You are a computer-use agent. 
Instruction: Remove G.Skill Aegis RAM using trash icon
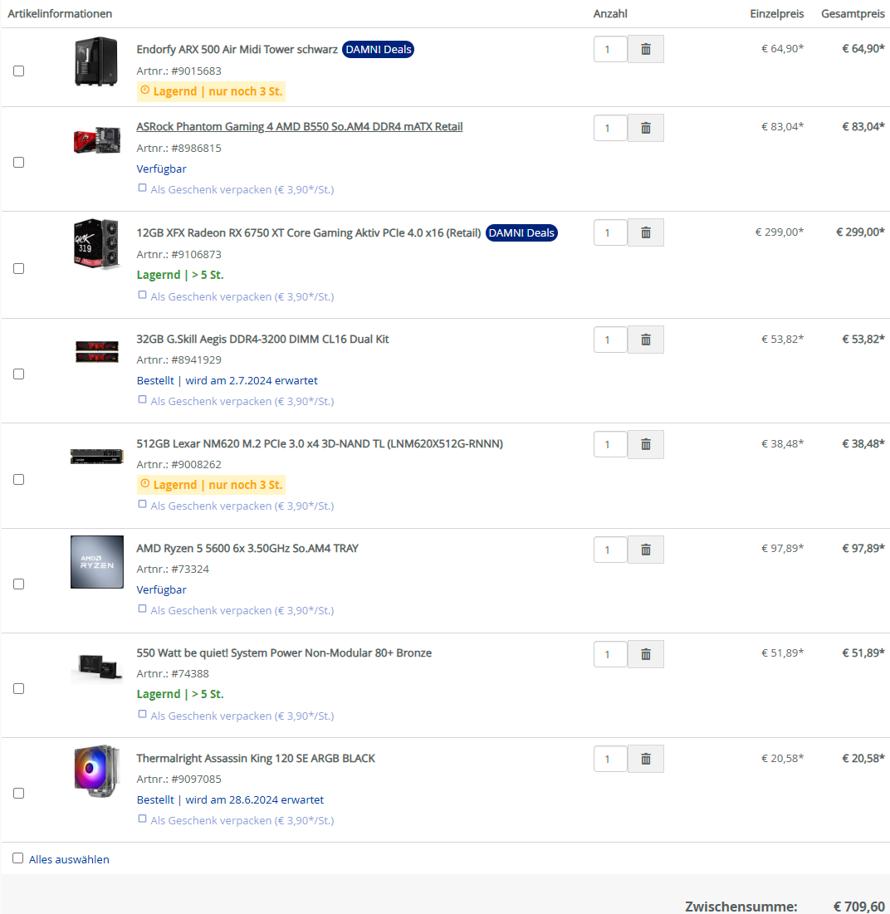pos(646,340)
